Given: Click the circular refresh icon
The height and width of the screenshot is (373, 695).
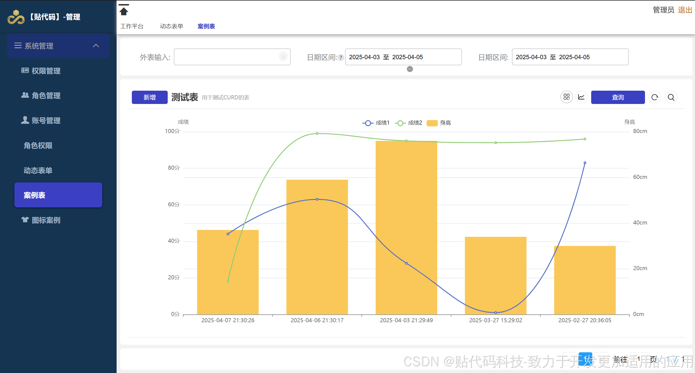Looking at the screenshot, I should point(655,97).
